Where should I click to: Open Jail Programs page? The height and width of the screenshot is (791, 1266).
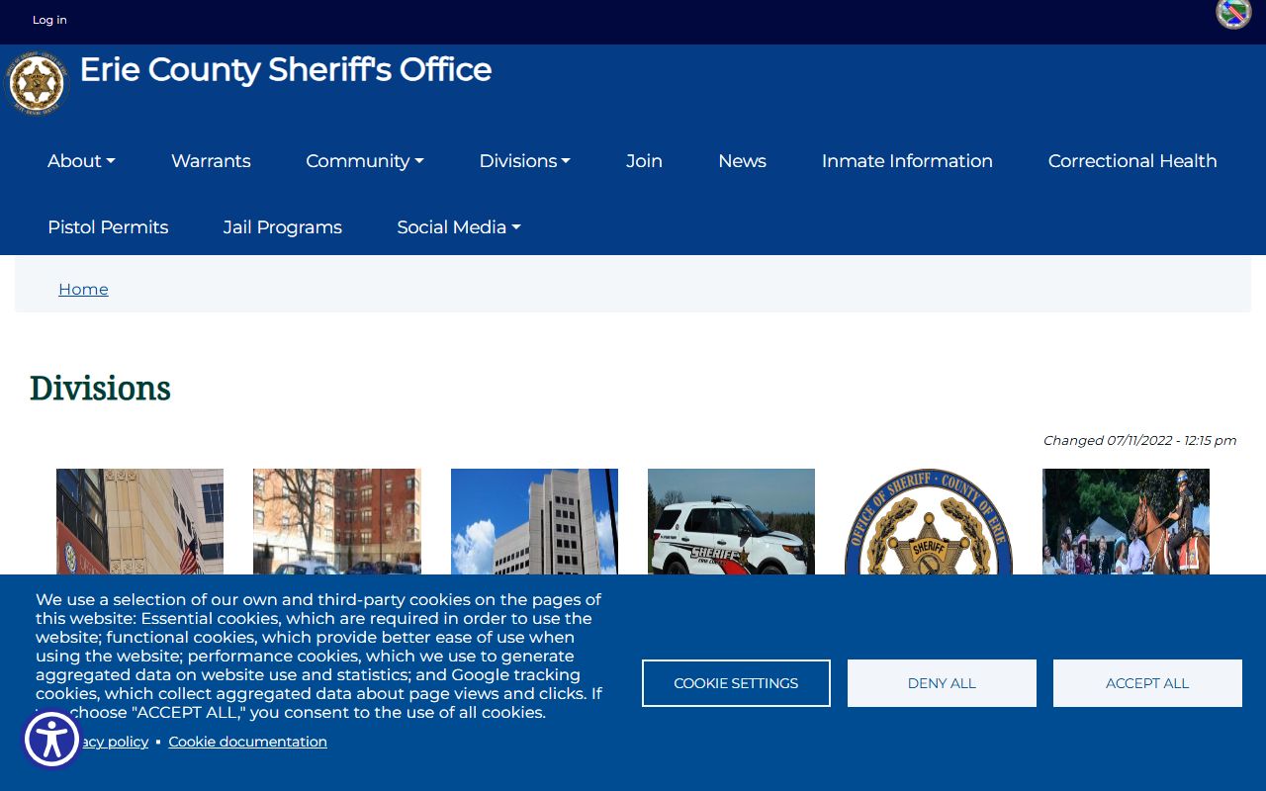283,227
